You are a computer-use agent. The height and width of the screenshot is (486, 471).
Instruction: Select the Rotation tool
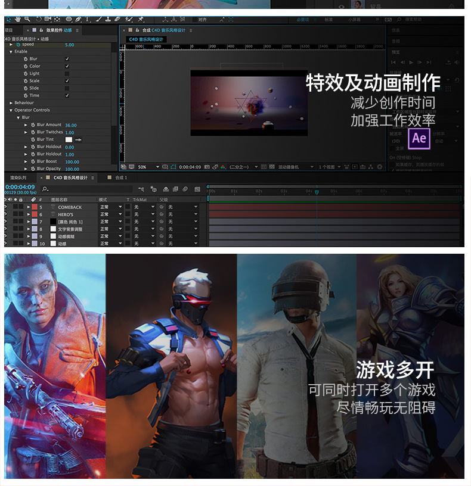click(39, 19)
